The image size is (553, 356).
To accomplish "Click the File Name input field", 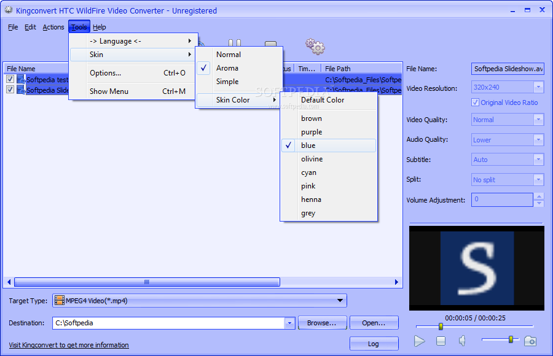I will 508,69.
